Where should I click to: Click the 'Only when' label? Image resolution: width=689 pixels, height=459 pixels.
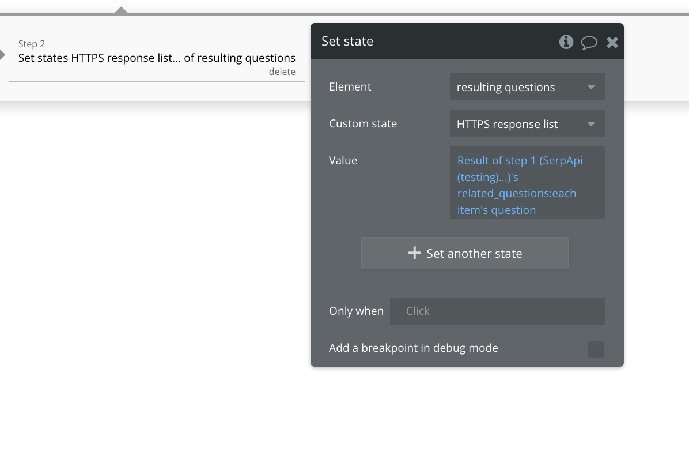[355, 311]
